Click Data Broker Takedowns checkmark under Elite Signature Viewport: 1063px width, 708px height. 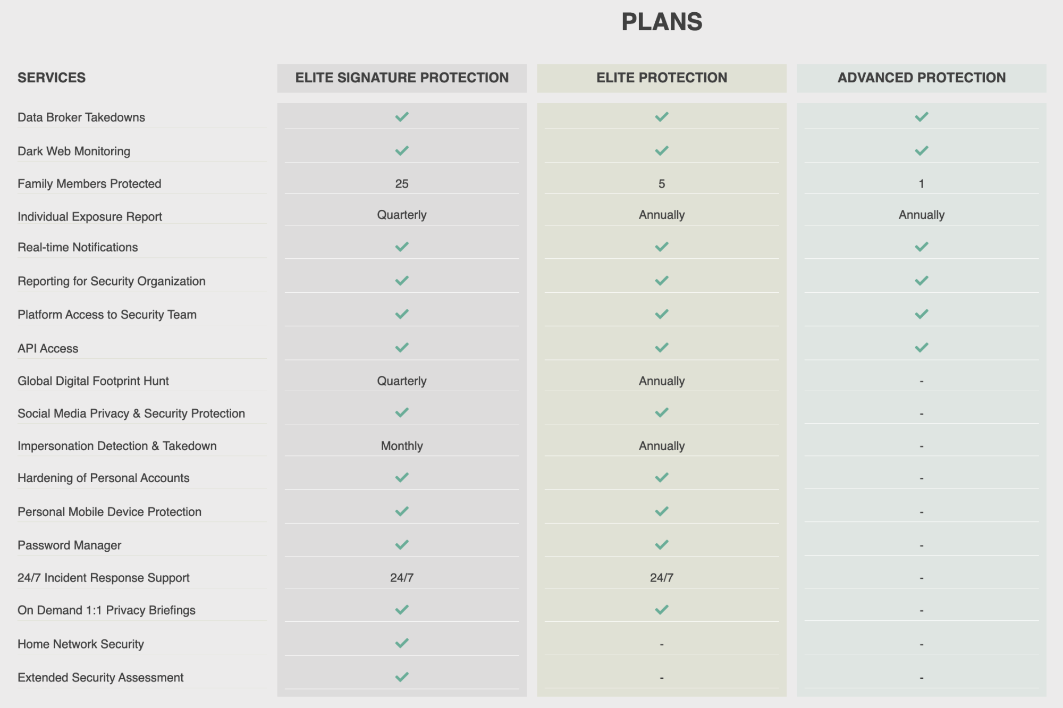(402, 116)
